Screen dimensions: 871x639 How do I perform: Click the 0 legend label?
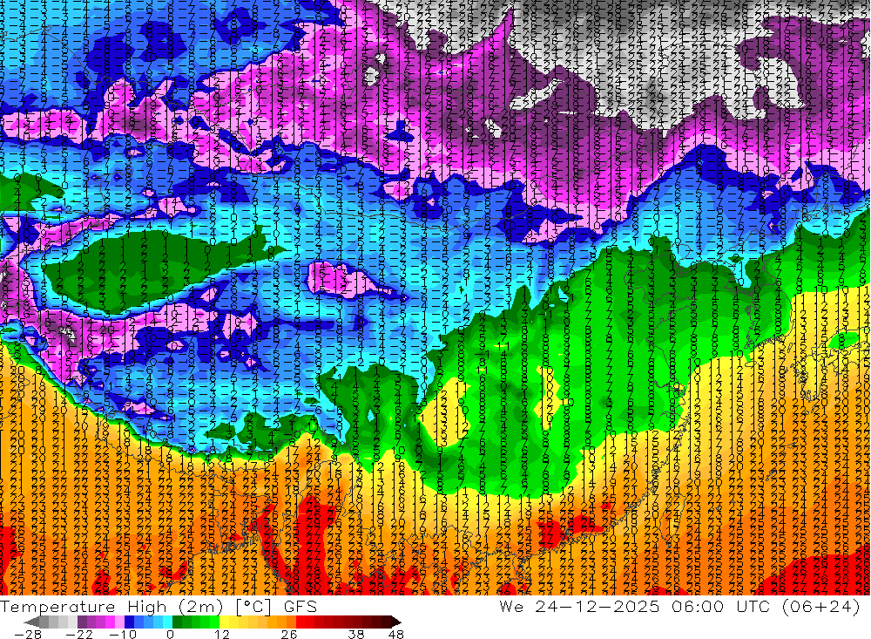[x=171, y=635]
